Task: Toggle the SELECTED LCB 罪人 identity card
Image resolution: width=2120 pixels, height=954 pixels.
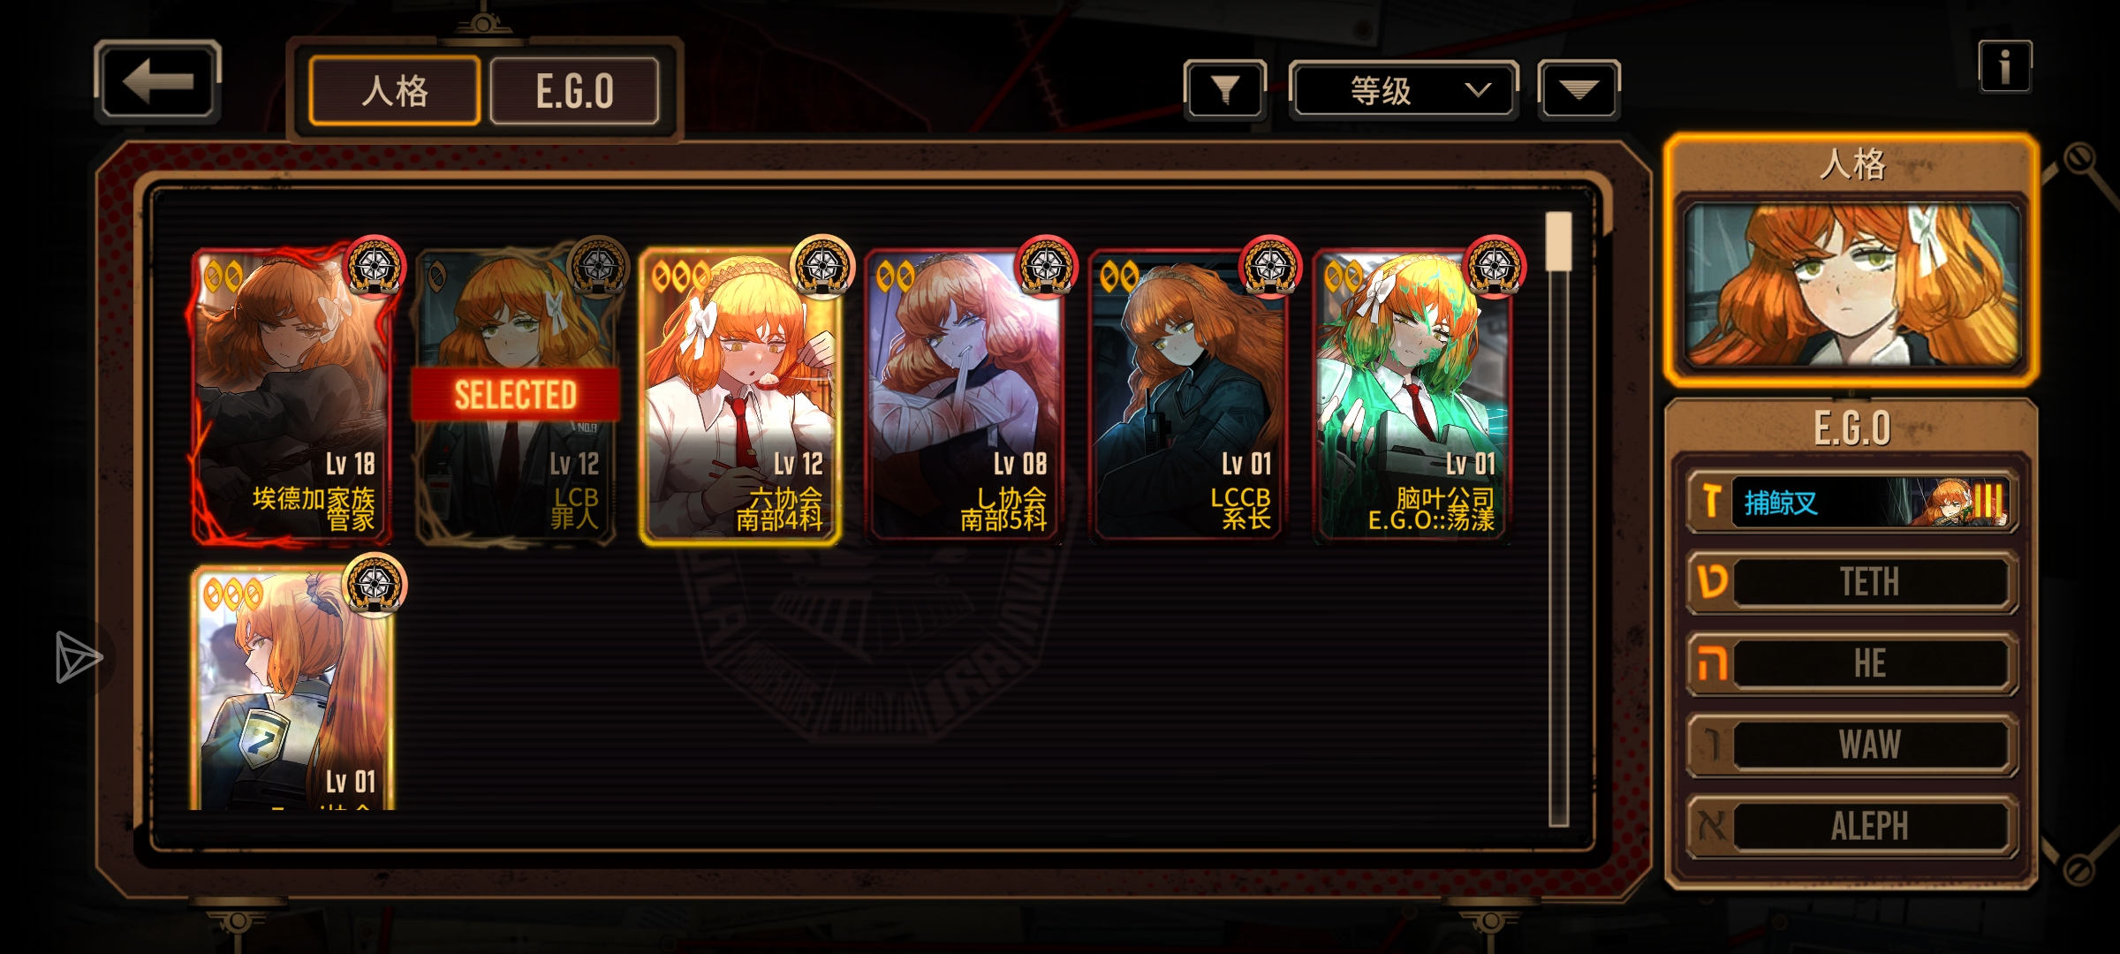Action: tap(516, 396)
